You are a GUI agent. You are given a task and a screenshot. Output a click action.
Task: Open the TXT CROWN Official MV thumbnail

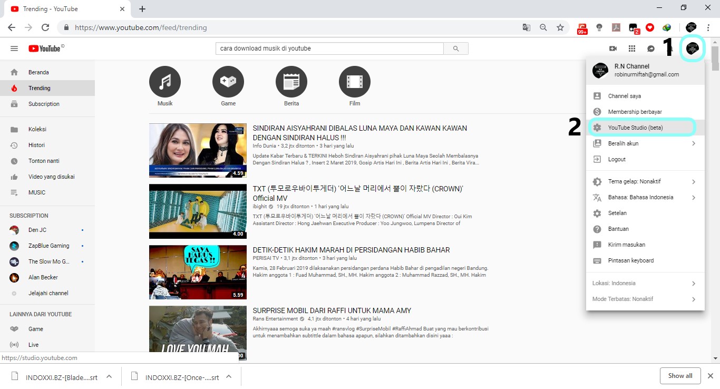point(198,211)
